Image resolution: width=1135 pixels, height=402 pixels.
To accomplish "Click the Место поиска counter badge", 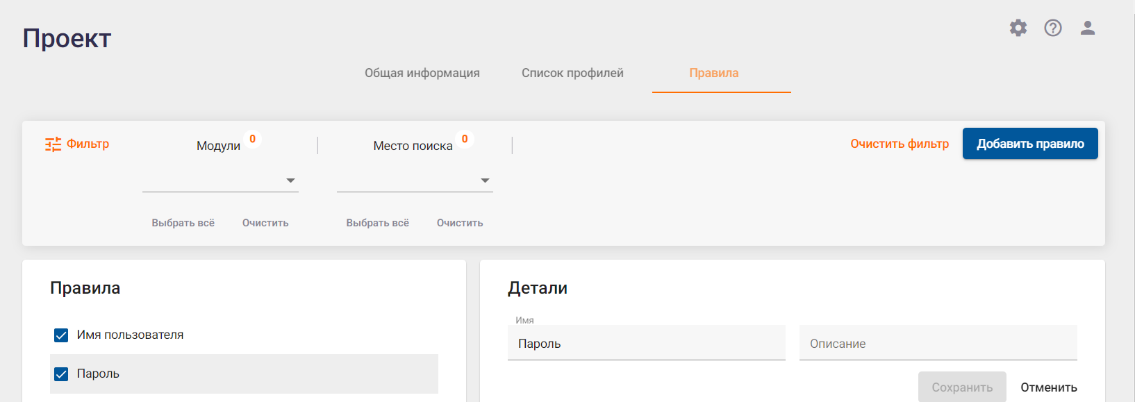I will point(465,139).
